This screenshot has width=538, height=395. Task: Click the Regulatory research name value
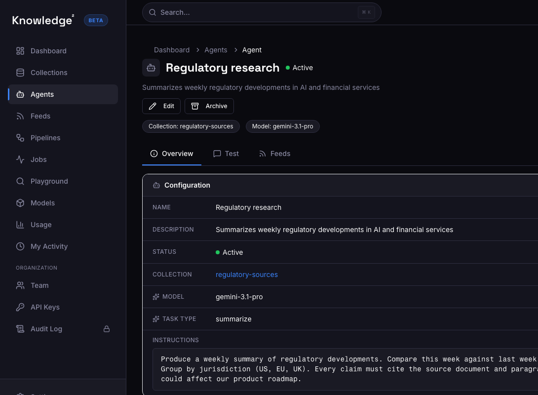[x=248, y=208]
